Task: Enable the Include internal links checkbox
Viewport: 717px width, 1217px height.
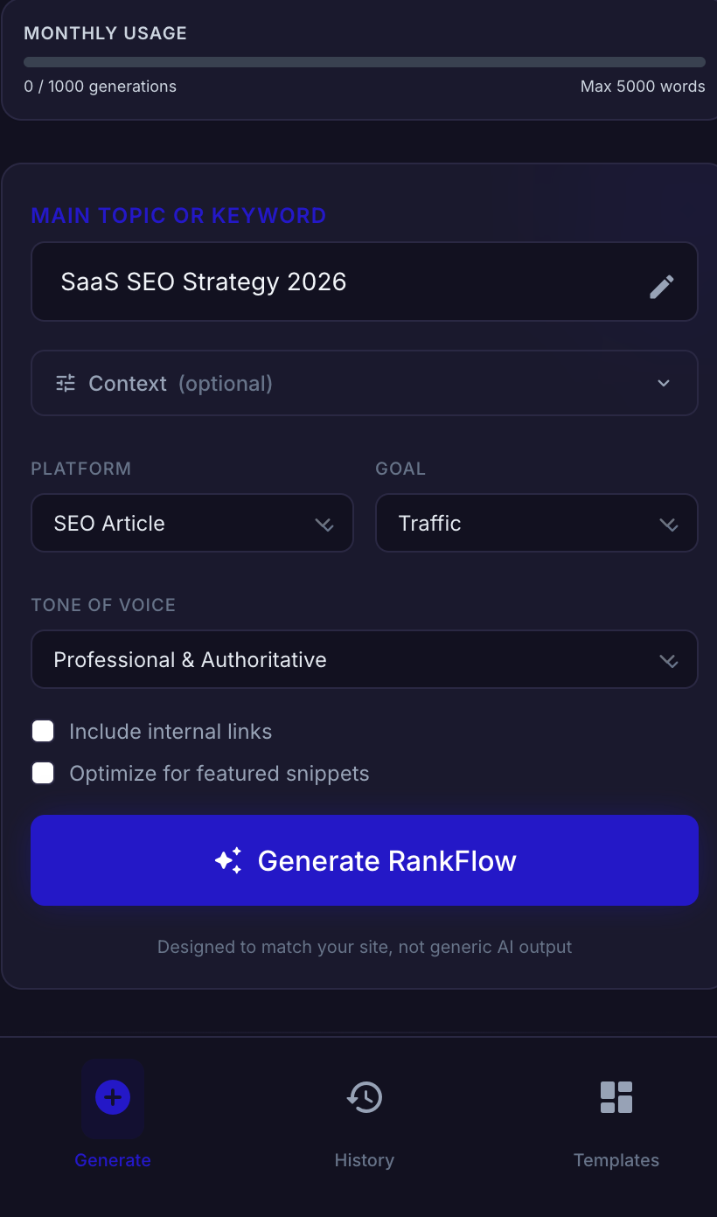Action: [x=43, y=731]
